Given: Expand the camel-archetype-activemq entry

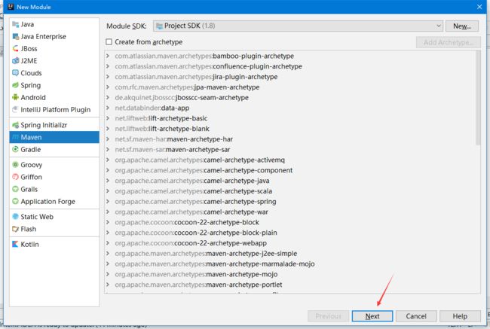Looking at the screenshot, I should (108, 160).
